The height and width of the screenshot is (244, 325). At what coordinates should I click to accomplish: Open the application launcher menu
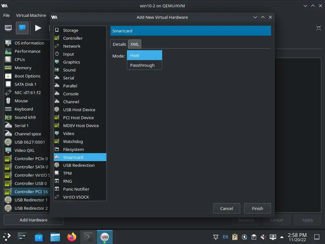7,237
